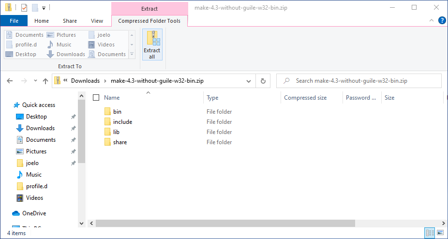Extract to Downloads in ribbon gallery
Screen dimensions: 448x239
(x=66, y=54)
